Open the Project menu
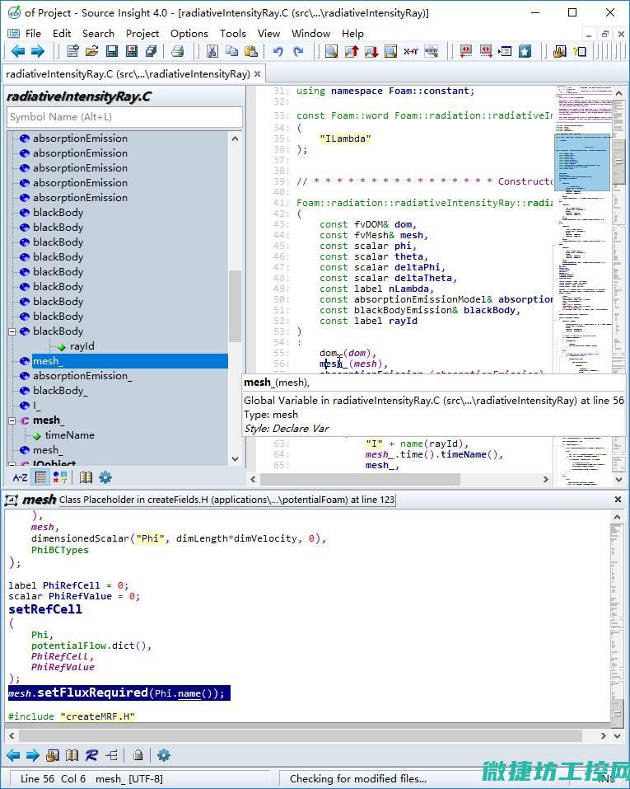630x789 pixels. click(x=142, y=34)
